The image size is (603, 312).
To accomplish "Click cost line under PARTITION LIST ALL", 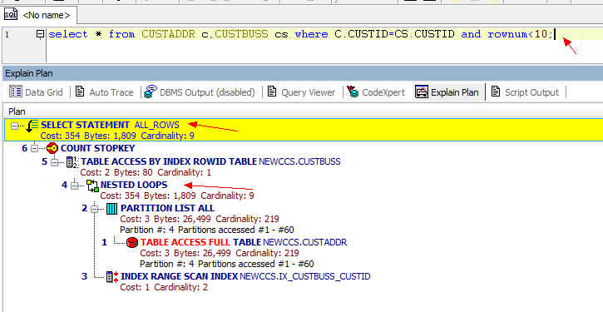I will click(200, 219).
